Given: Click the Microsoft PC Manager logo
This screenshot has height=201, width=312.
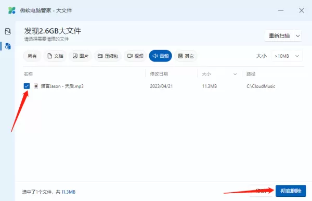Looking at the screenshot, I should [12, 10].
